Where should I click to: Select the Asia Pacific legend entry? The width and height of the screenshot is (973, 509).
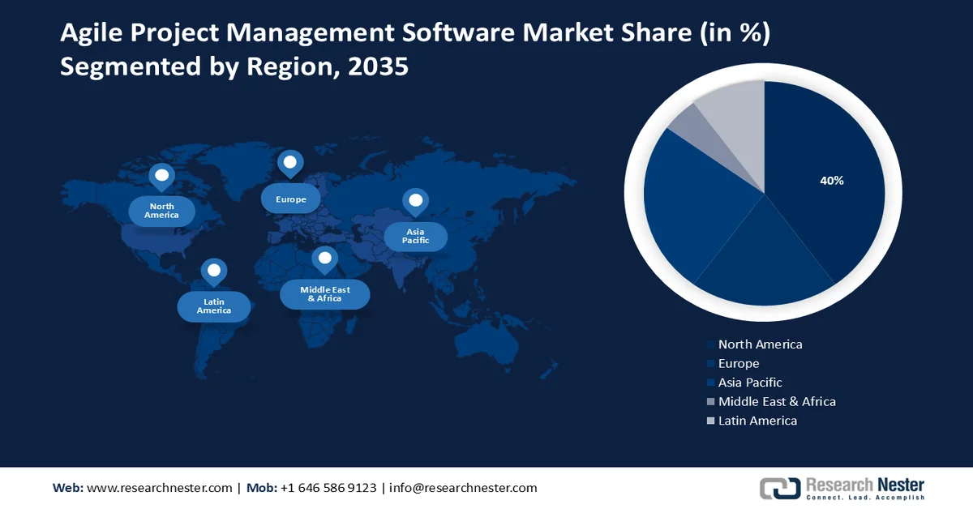pyautogui.click(x=749, y=382)
